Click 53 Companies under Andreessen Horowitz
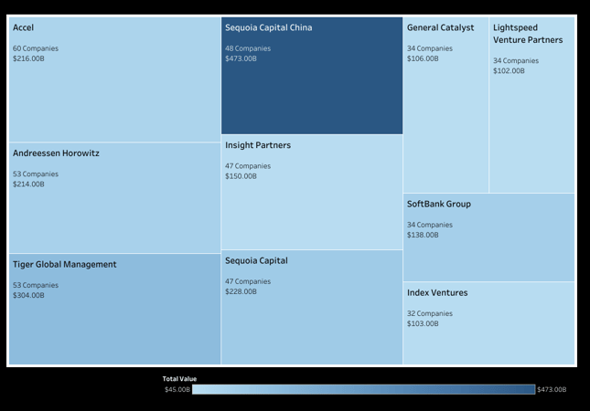The height and width of the screenshot is (411, 590). click(36, 174)
